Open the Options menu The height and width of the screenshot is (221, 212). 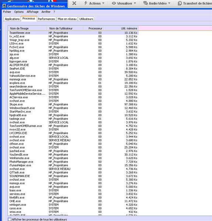19,12
